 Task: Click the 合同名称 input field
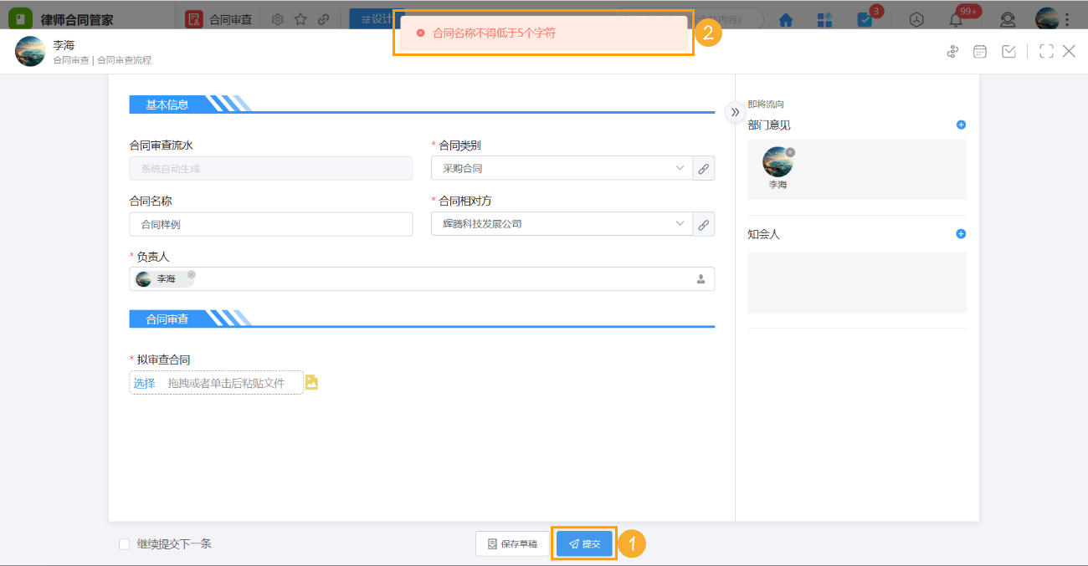[270, 224]
